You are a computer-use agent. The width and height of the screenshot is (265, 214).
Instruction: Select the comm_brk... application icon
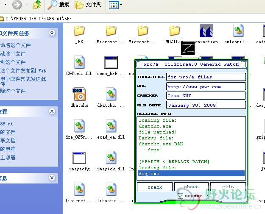click(x=111, y=62)
